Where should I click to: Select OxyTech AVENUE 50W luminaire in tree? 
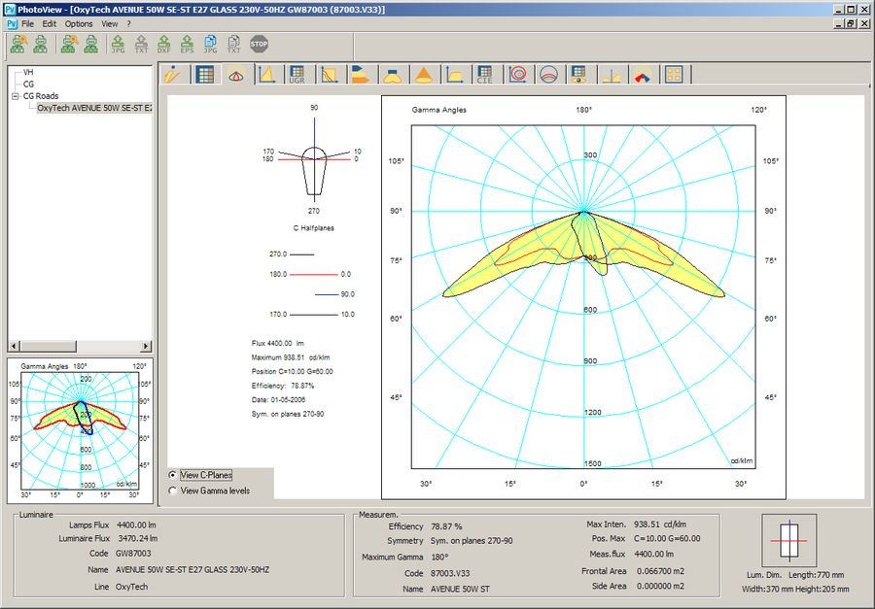pyautogui.click(x=93, y=108)
